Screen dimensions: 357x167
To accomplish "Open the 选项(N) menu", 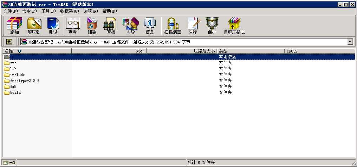I will pos(91,11).
